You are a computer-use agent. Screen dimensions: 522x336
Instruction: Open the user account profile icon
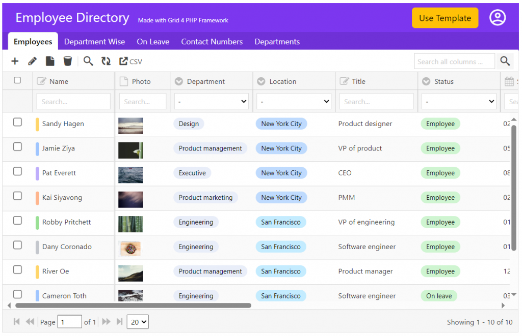click(498, 17)
